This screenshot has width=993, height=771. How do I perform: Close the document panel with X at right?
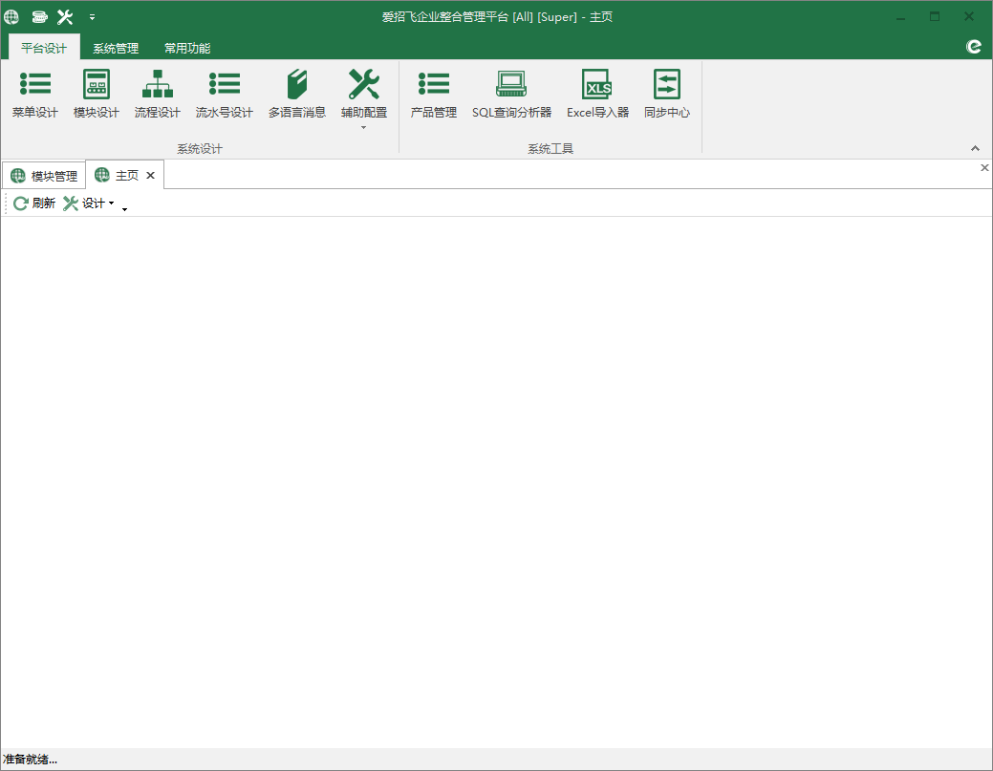pyautogui.click(x=984, y=168)
